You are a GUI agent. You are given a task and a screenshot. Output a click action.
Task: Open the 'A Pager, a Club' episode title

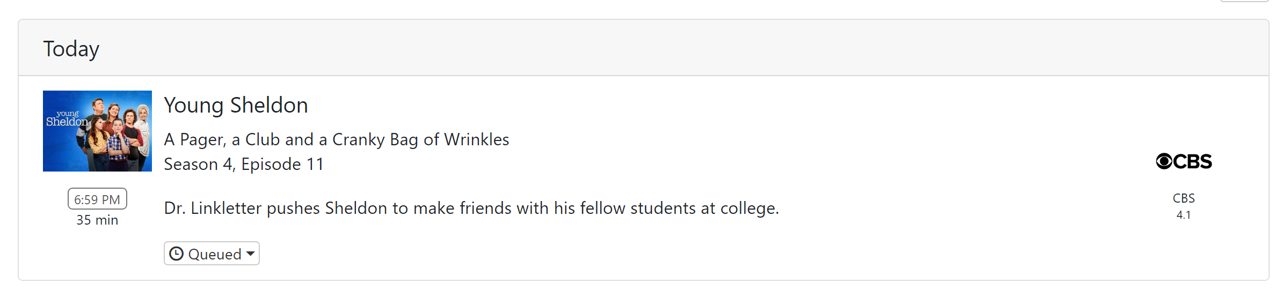(336, 139)
